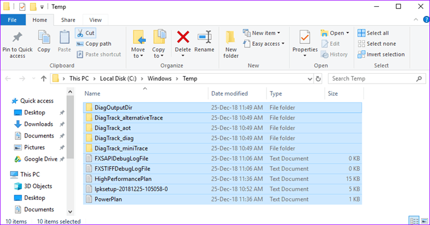430x225 pixels.
Task: Open the Help question mark icon
Action: (x=426, y=19)
